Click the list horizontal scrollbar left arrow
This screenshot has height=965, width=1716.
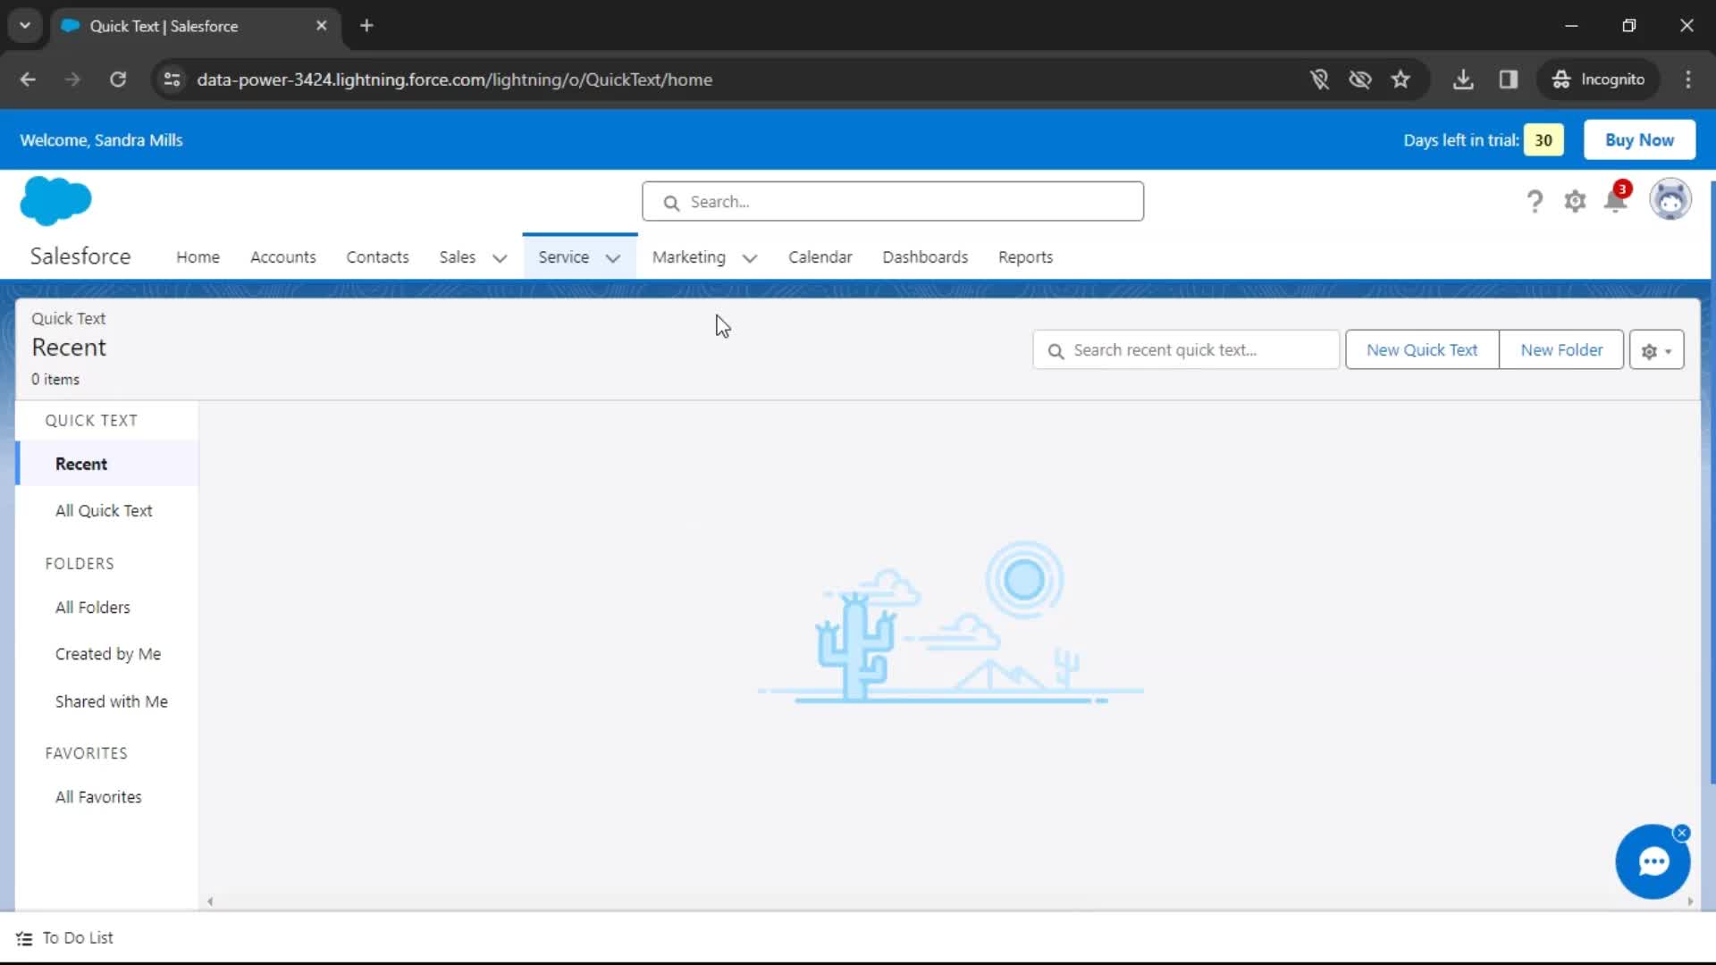tap(210, 902)
